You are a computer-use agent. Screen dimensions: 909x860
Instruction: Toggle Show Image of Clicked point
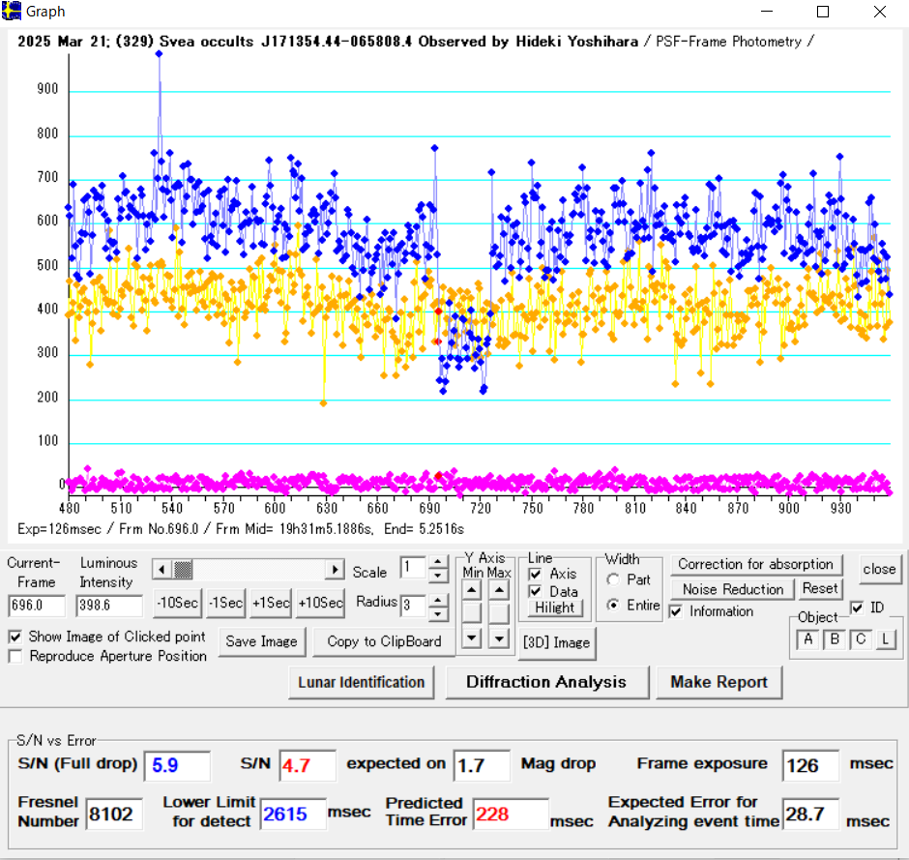tap(15, 637)
